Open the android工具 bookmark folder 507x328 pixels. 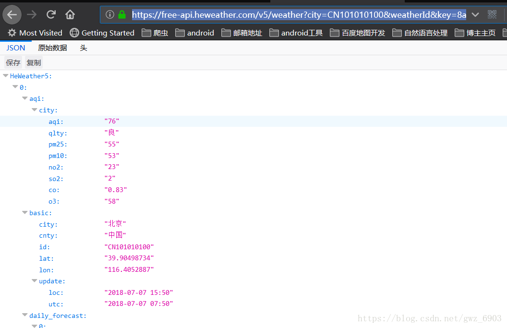click(x=296, y=33)
